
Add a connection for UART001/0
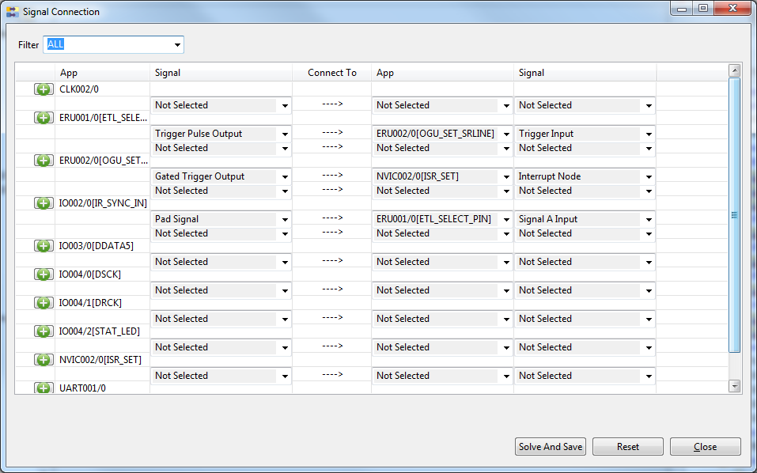[44, 388]
